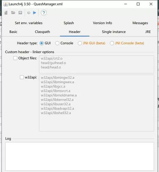The height and width of the screenshot is (172, 159).
Task: Open help via the question mark icon
Action: [x=44, y=13]
